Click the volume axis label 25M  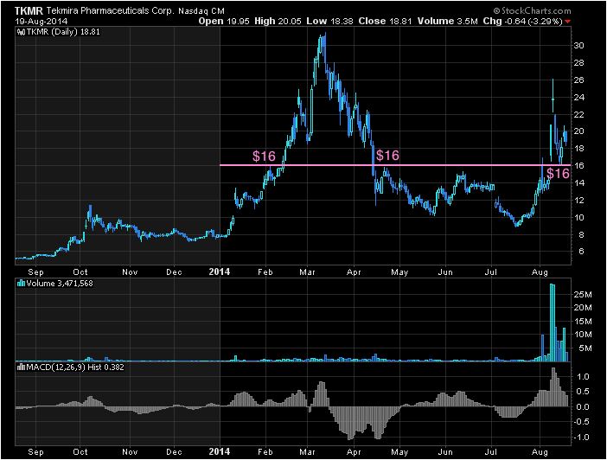pyautogui.click(x=583, y=295)
